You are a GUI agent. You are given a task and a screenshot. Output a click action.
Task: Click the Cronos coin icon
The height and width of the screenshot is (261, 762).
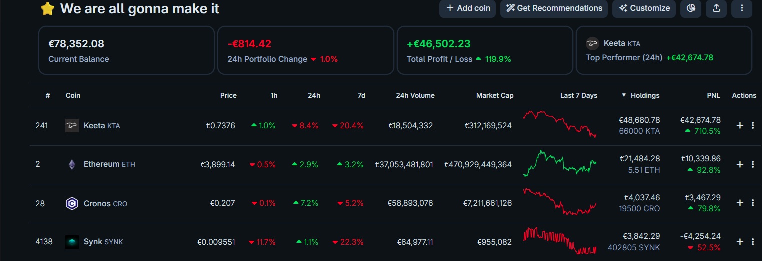[x=72, y=203]
